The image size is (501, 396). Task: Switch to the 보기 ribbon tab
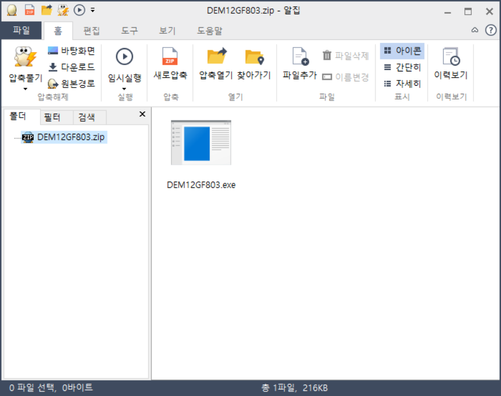167,31
